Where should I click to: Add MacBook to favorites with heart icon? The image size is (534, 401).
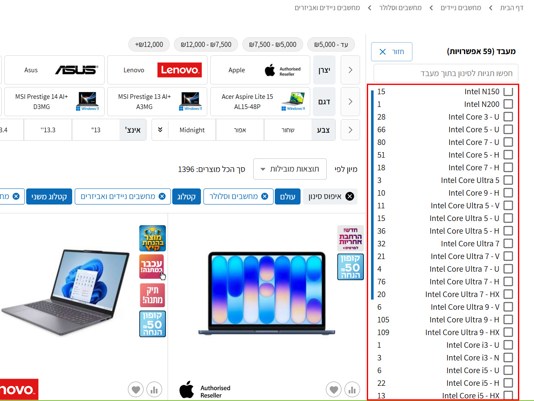pyautogui.click(x=333, y=389)
